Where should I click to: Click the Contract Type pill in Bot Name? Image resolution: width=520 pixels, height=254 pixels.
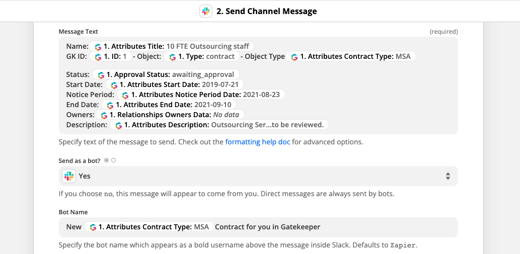149,227
